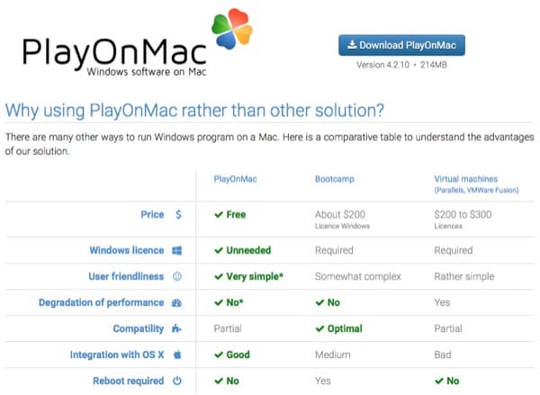Viewport: 540px width, 395px height.
Task: Select the PlayOnMac column header
Action: pos(235,179)
